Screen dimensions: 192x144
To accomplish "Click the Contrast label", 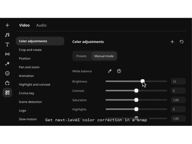I will pos(78,91).
